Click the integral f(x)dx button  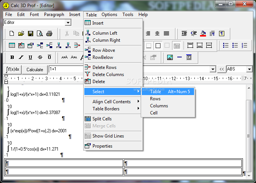(x=13, y=69)
